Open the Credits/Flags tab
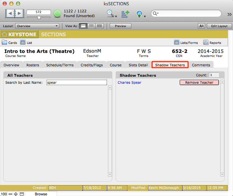The width and height of the screenshot is (233, 196). (x=92, y=65)
